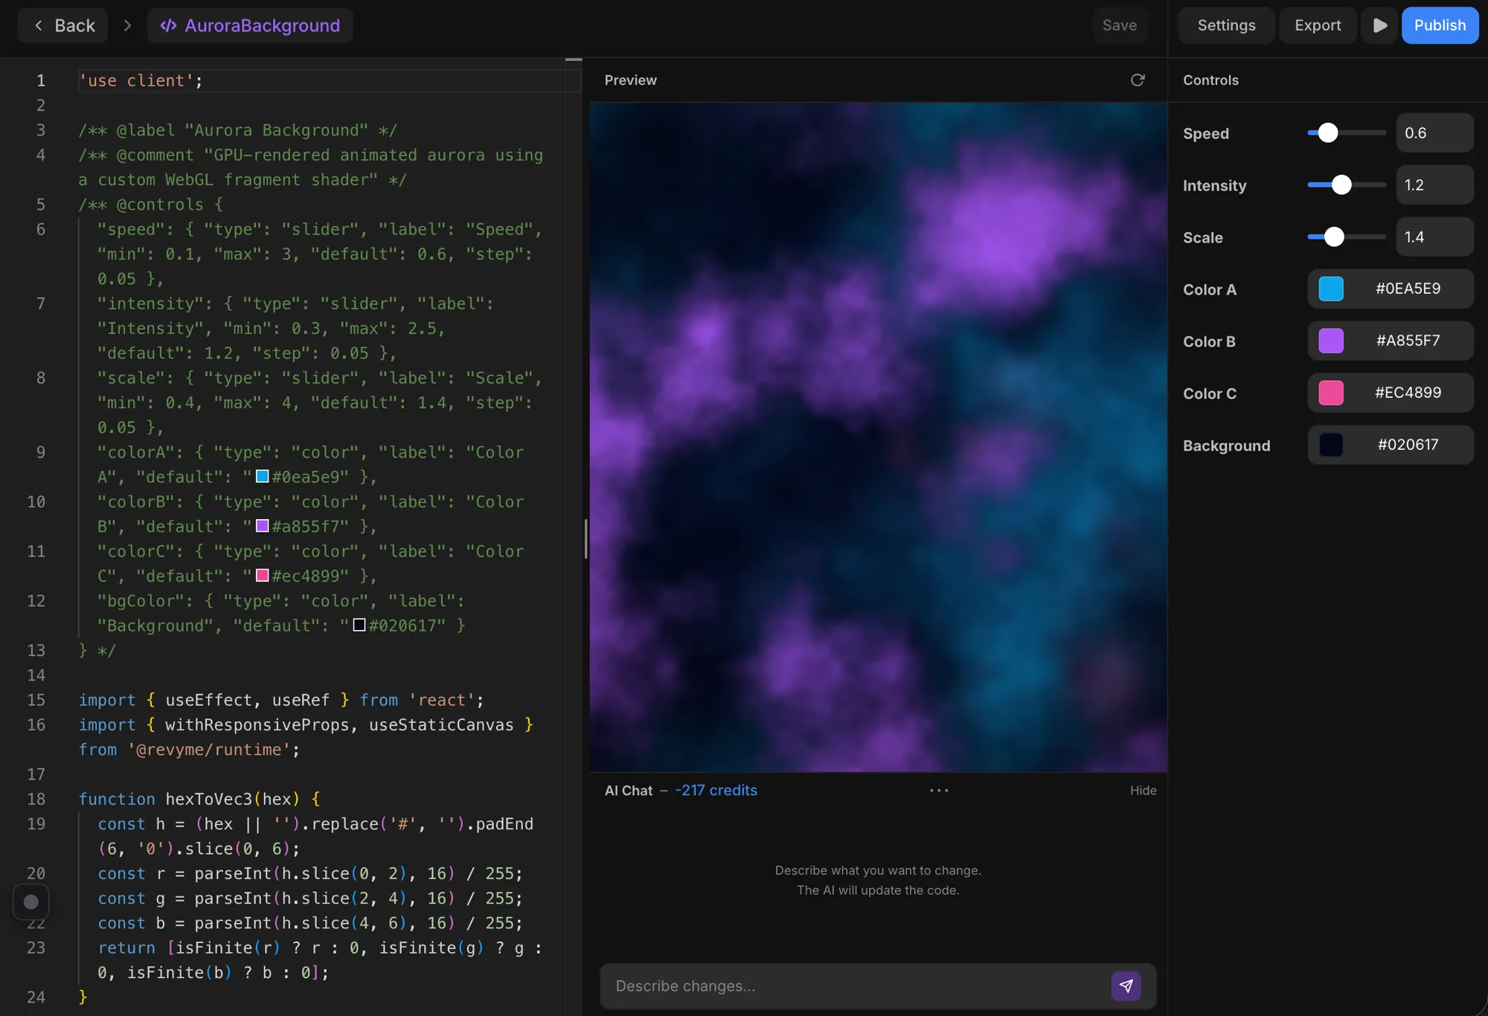1488x1016 pixels.
Task: Click line number 1 in the gutter
Action: tap(41, 80)
